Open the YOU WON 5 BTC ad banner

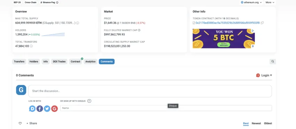(224, 39)
